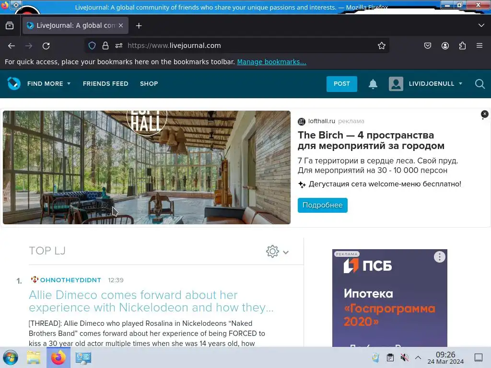Open the paint bucket tray icon

click(x=376, y=357)
